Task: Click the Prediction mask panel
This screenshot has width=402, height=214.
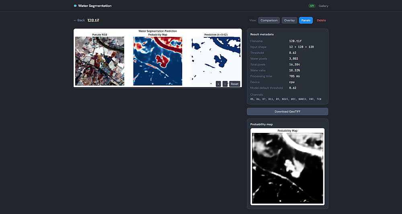Action: (x=216, y=61)
